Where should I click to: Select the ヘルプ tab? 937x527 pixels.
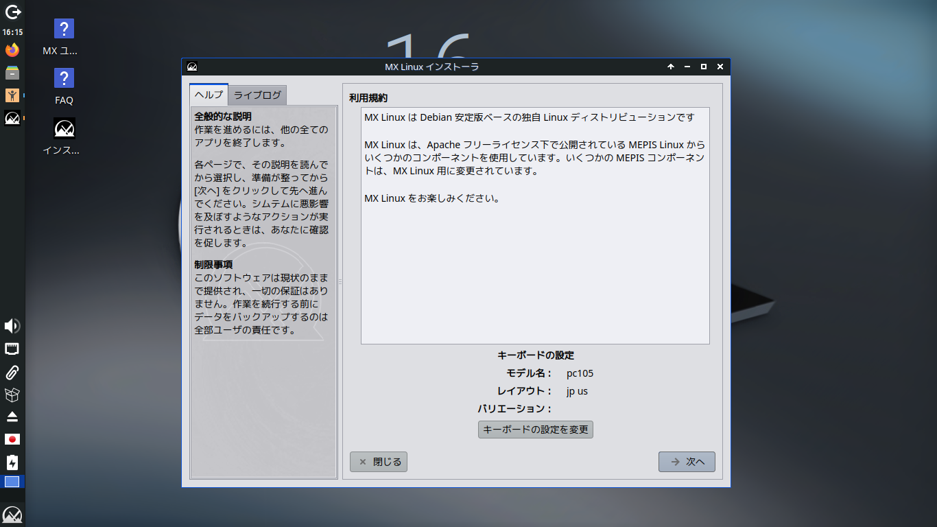point(209,95)
